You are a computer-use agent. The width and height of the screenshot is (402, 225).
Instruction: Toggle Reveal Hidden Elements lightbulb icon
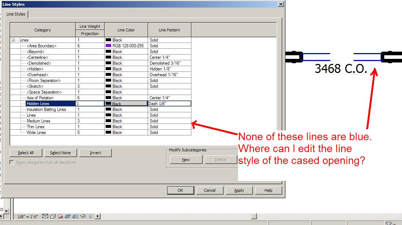(x=90, y=216)
